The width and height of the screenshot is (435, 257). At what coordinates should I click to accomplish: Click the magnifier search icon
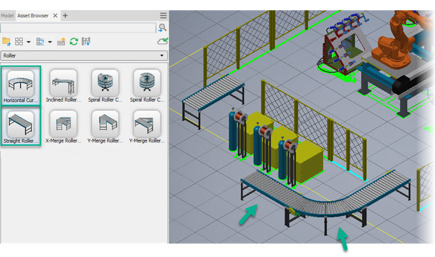pyautogui.click(x=162, y=28)
